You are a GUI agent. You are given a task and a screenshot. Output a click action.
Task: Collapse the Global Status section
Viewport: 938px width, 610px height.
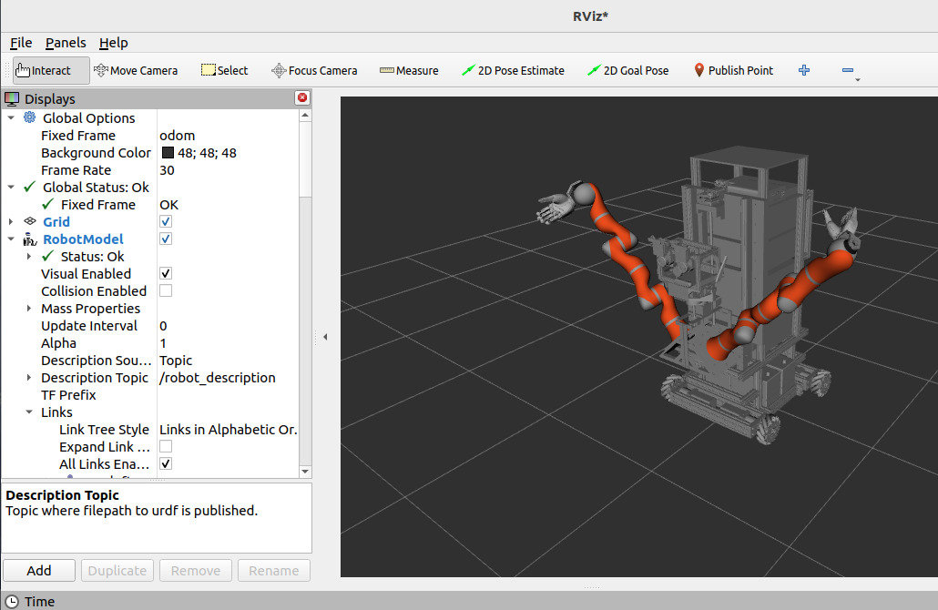pos(11,188)
